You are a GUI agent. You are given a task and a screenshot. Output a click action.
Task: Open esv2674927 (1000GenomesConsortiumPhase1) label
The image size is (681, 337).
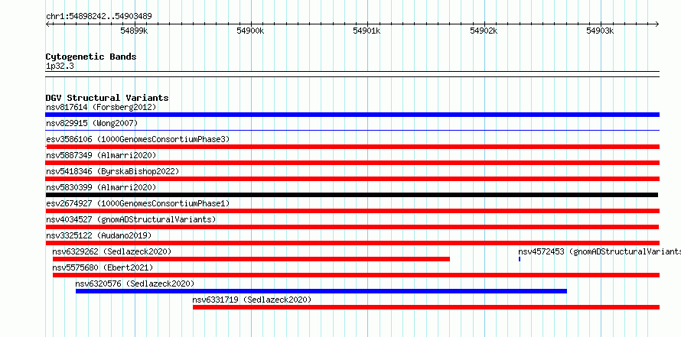coord(138,203)
